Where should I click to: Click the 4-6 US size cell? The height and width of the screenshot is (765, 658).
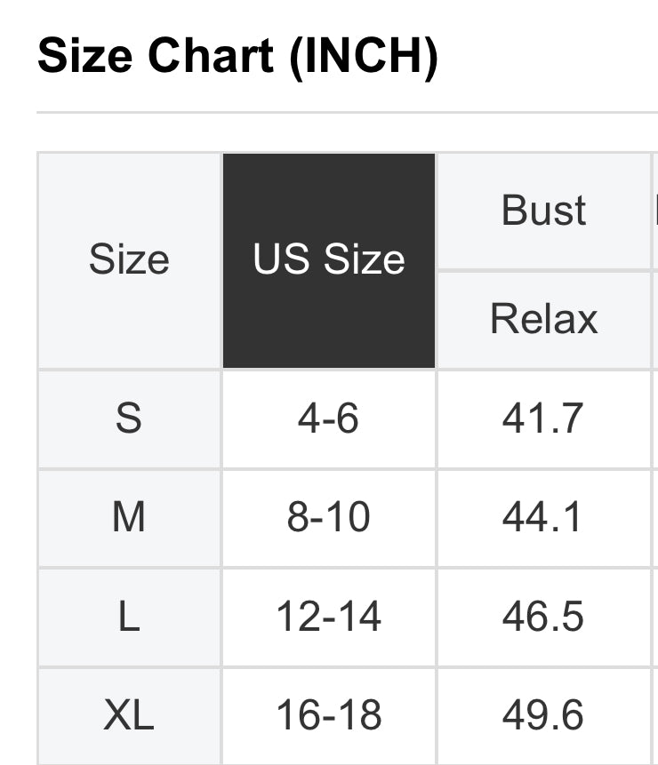point(329,418)
